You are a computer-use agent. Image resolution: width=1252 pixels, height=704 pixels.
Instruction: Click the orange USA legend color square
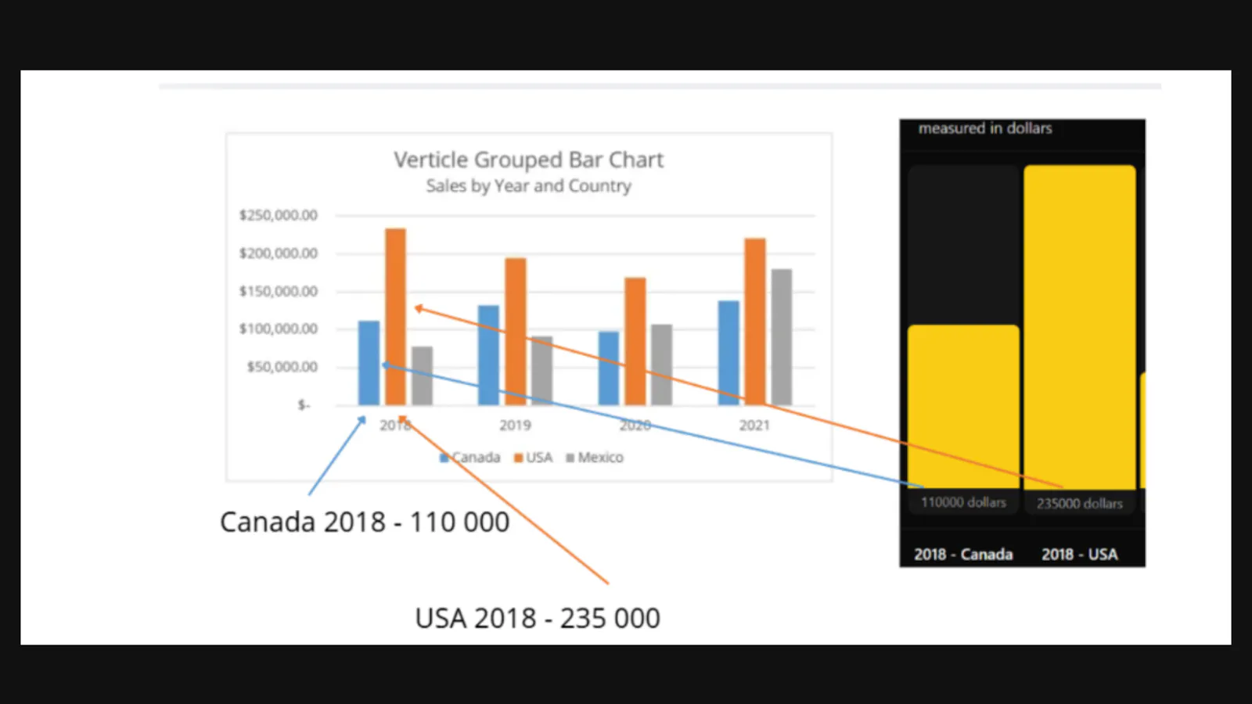pyautogui.click(x=518, y=458)
